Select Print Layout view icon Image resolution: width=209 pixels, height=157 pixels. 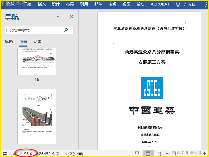click(x=148, y=154)
